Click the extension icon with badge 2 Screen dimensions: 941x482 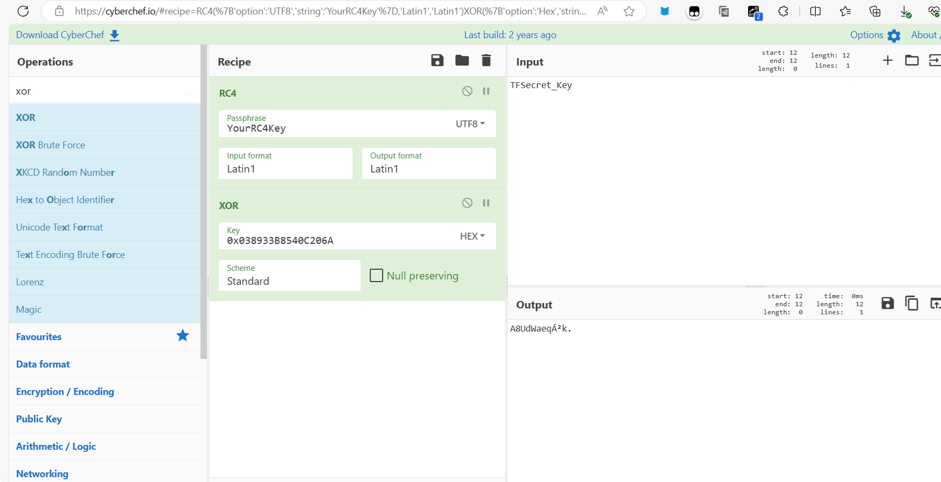click(x=754, y=12)
